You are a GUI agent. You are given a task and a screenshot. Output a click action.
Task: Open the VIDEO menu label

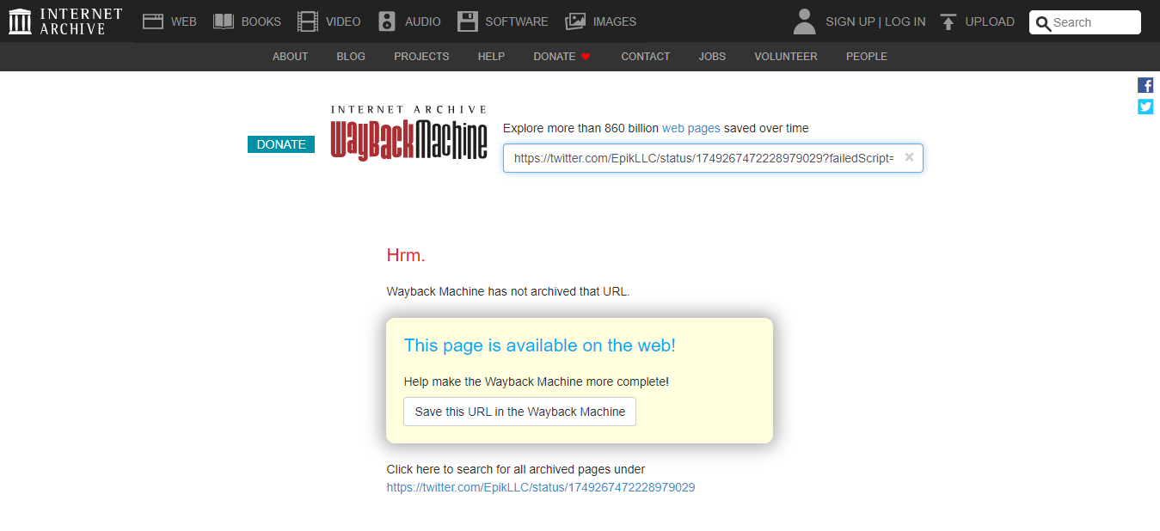pos(343,21)
